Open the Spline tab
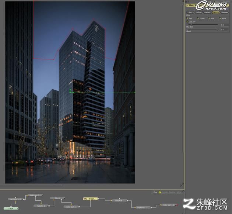 click(x=179, y=192)
